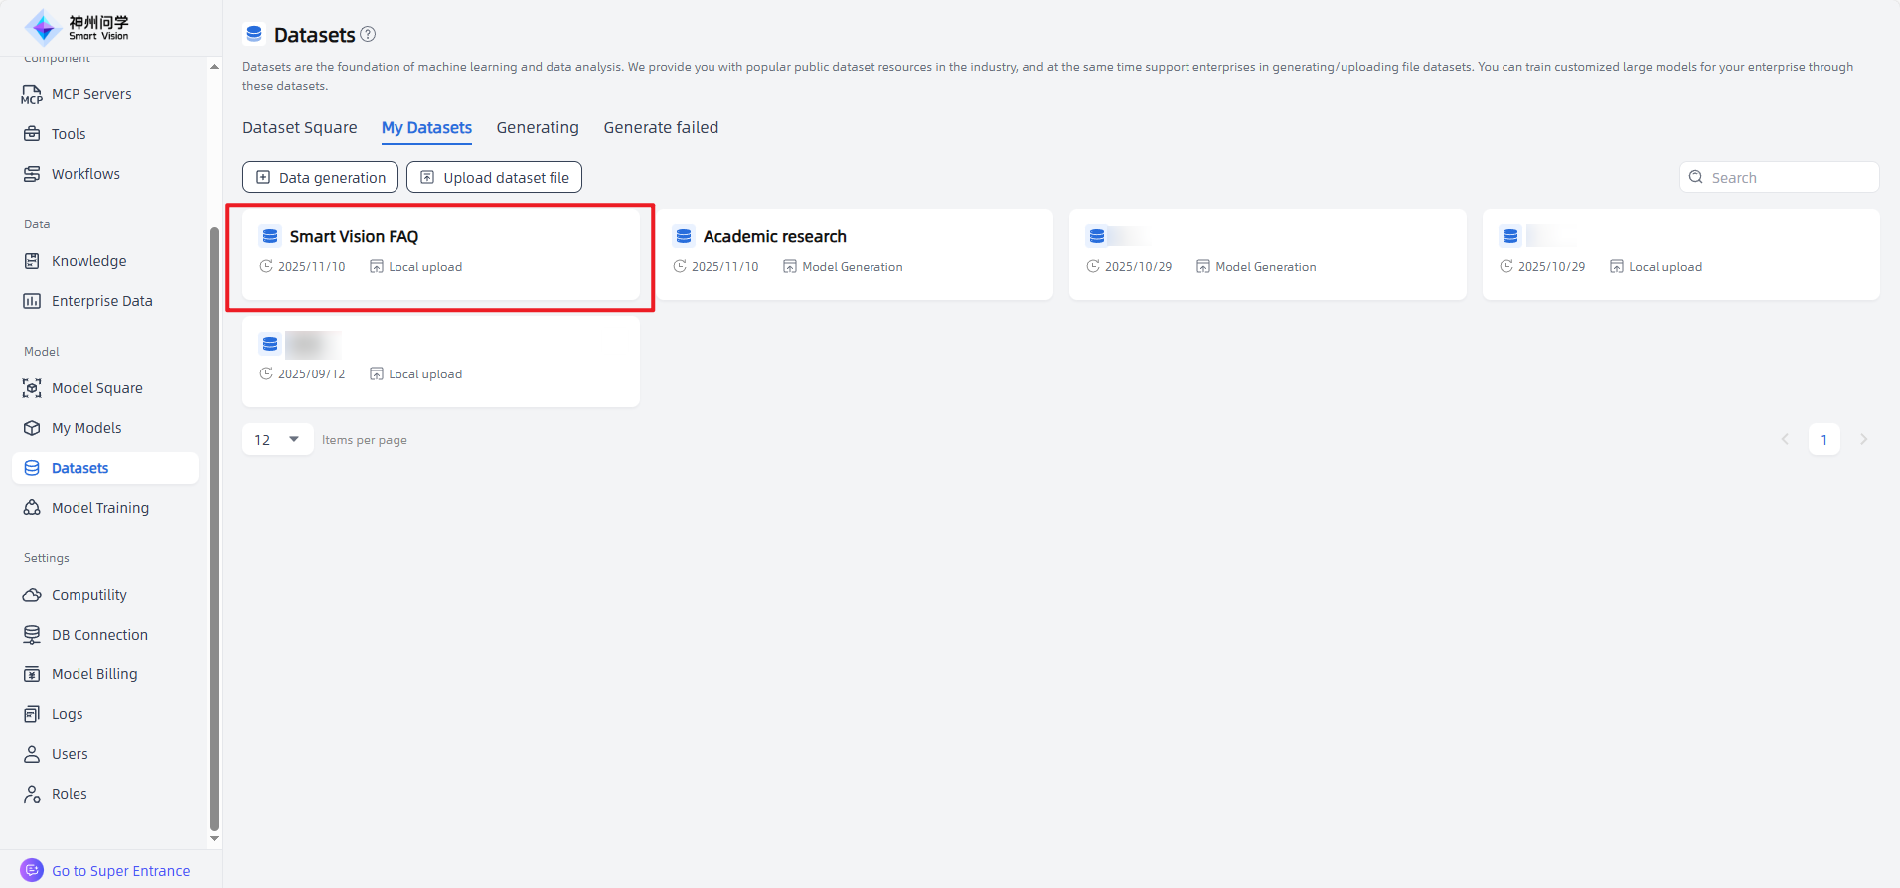1900x888 pixels.
Task: Open MCP Servers from sidebar icon
Action: pyautogui.click(x=32, y=95)
